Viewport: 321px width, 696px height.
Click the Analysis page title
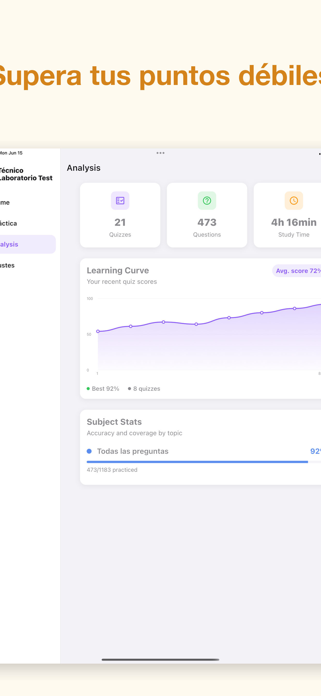[84, 168]
